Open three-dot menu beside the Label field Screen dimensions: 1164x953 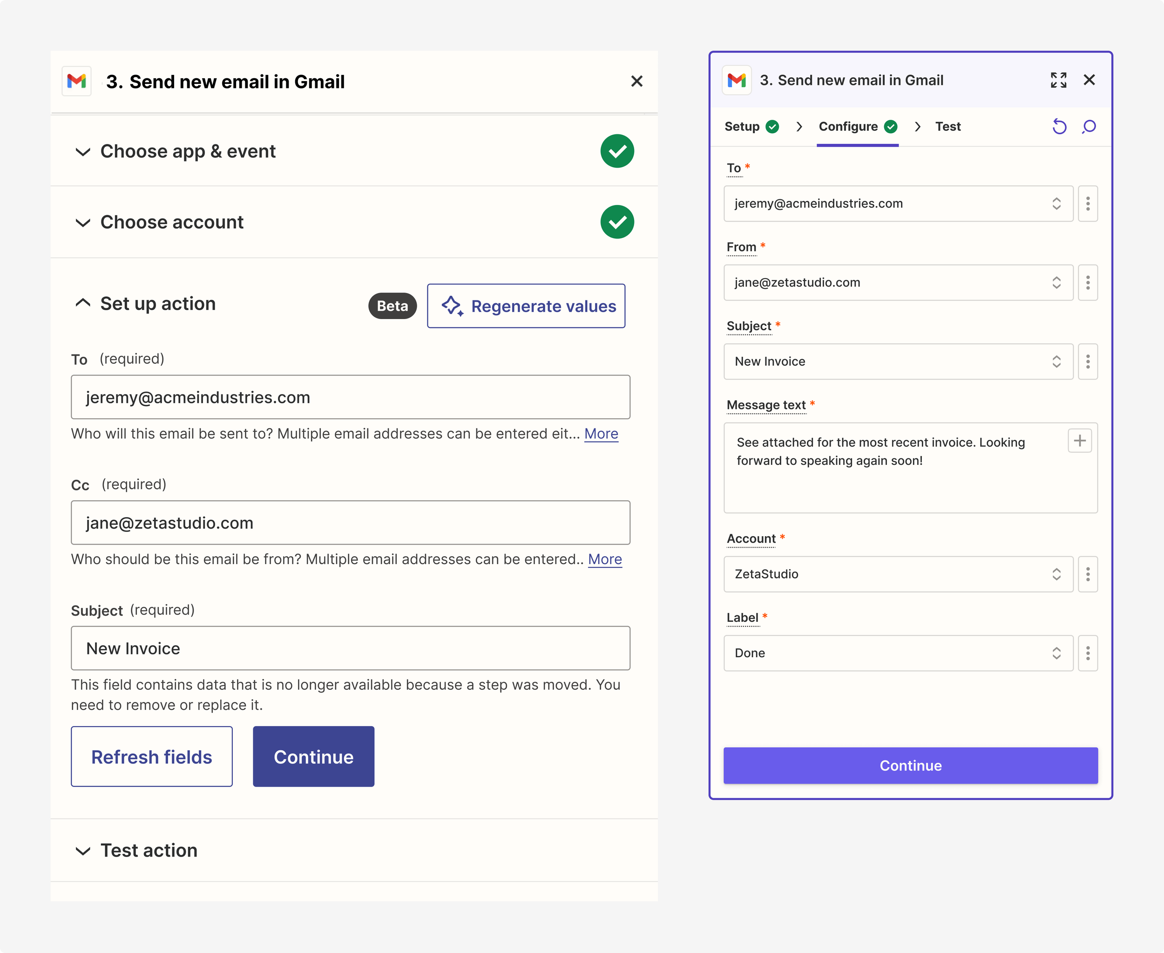coord(1087,653)
